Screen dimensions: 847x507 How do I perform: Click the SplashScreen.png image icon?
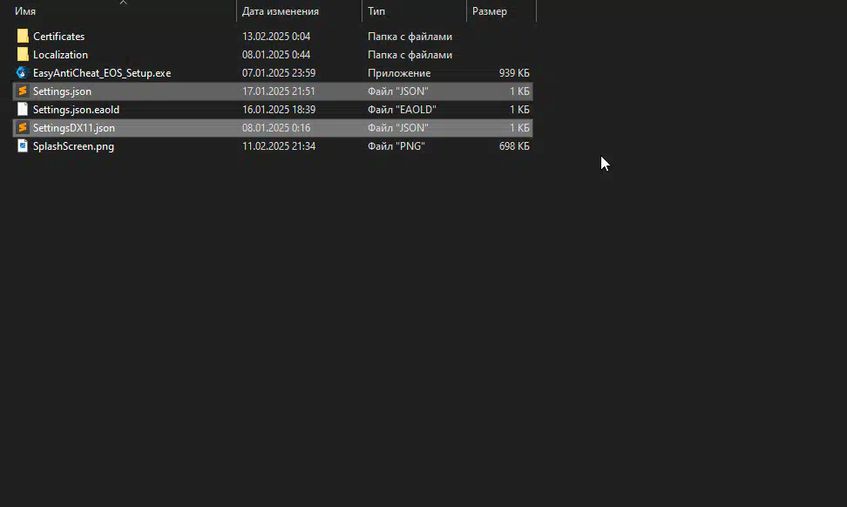pos(22,146)
